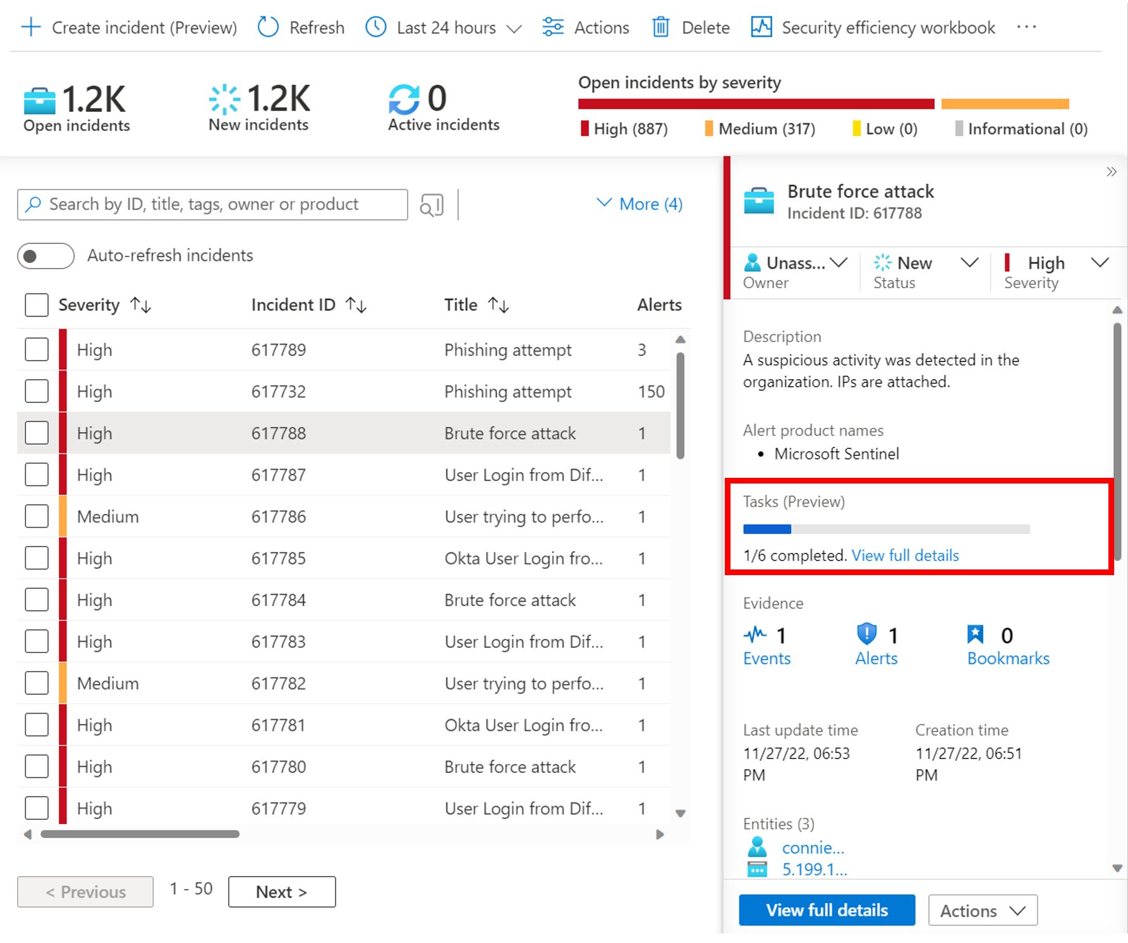The width and height of the screenshot is (1128, 943).
Task: Click the Tasks progress bar
Action: pos(886,529)
